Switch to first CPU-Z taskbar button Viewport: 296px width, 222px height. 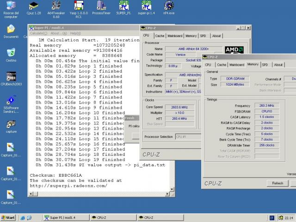click(113, 218)
